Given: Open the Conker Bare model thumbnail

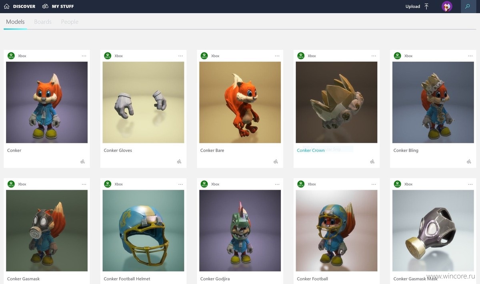Looking at the screenshot, I should click(240, 102).
